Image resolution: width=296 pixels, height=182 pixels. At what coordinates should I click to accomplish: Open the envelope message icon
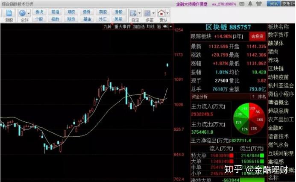(242, 4)
